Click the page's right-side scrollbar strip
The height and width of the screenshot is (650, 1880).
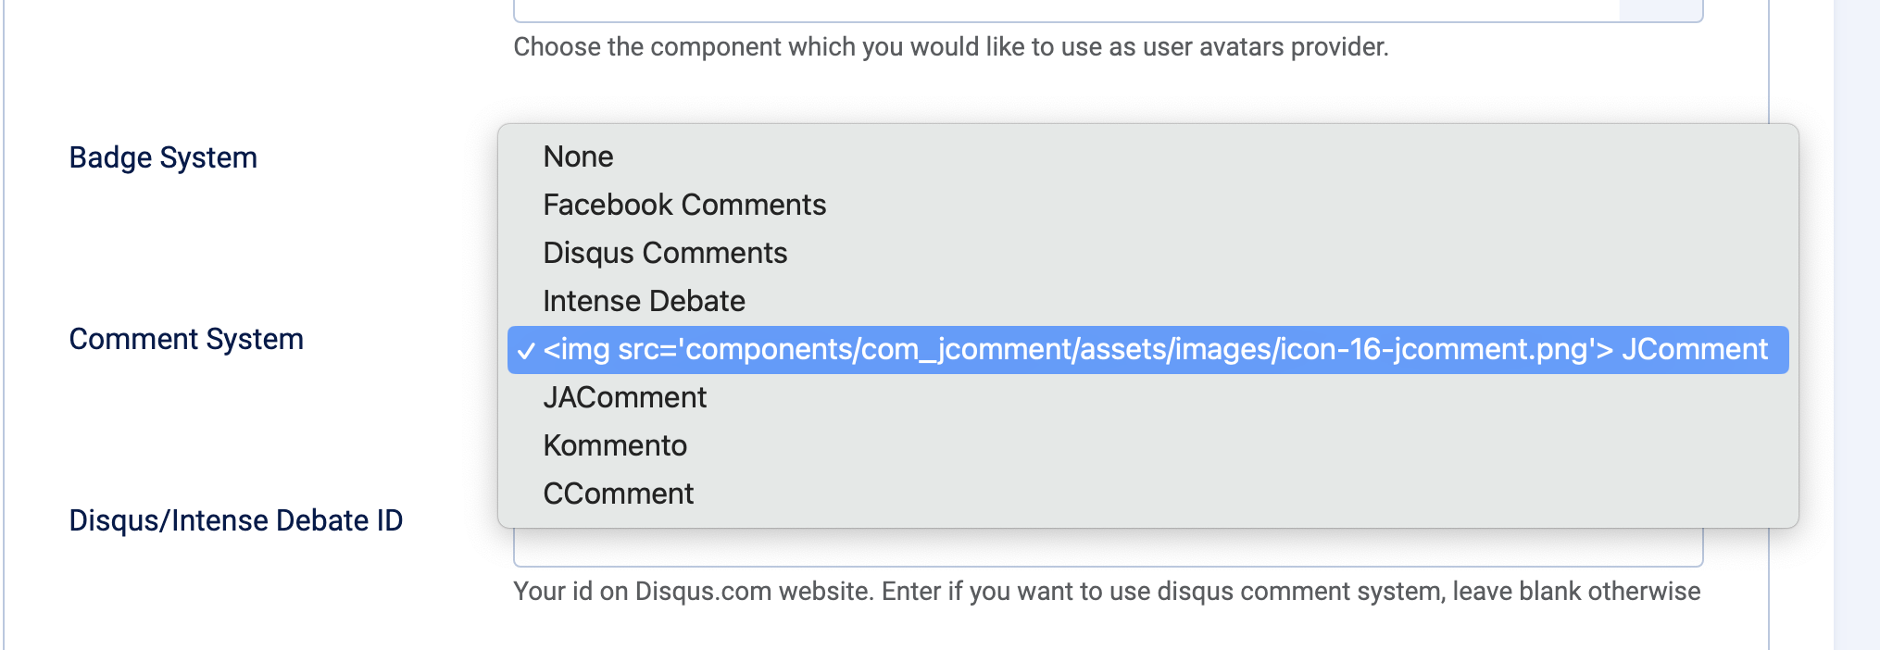[x=1856, y=324]
